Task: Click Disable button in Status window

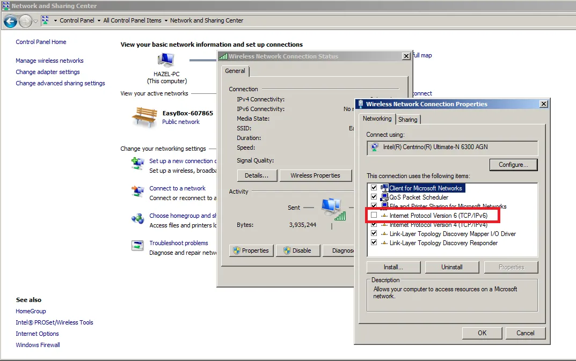Action: point(298,251)
